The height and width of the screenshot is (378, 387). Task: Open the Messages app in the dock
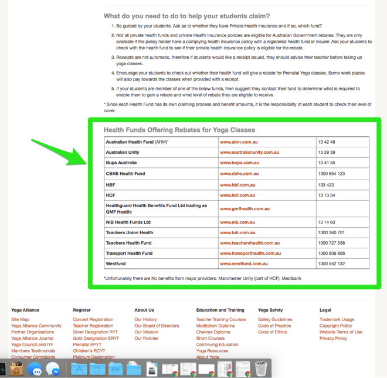35,369
